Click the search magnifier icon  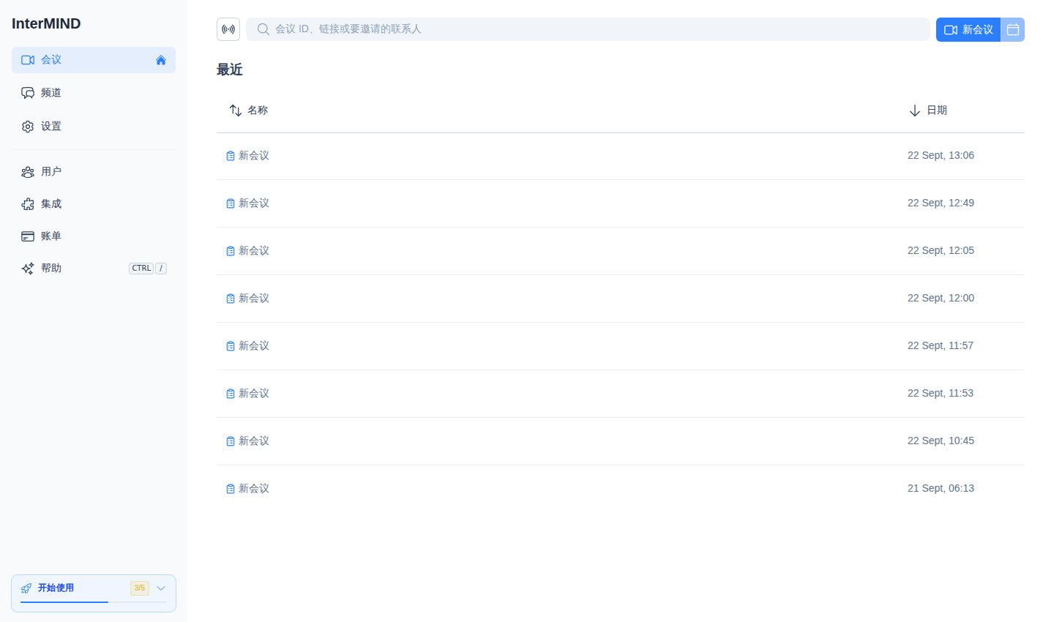tap(263, 29)
